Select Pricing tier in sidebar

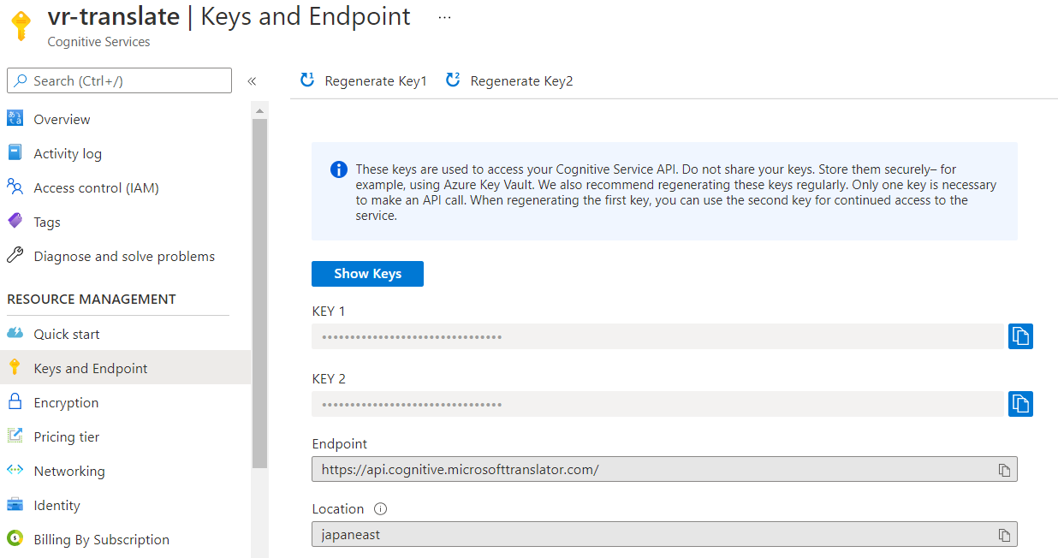click(67, 437)
